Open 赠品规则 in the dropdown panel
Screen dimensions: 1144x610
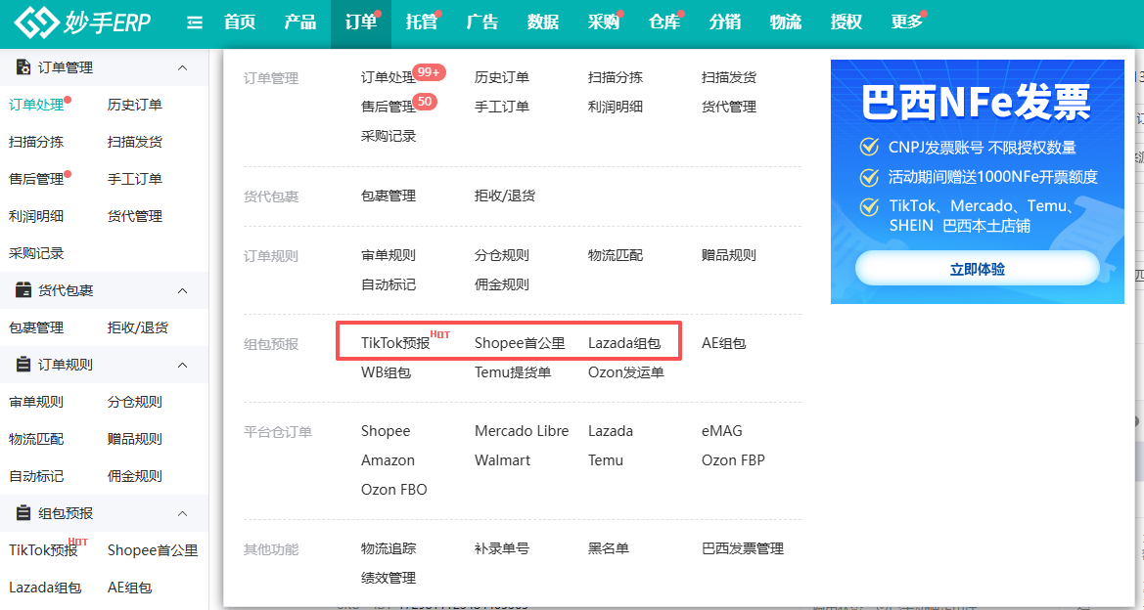[x=729, y=255]
